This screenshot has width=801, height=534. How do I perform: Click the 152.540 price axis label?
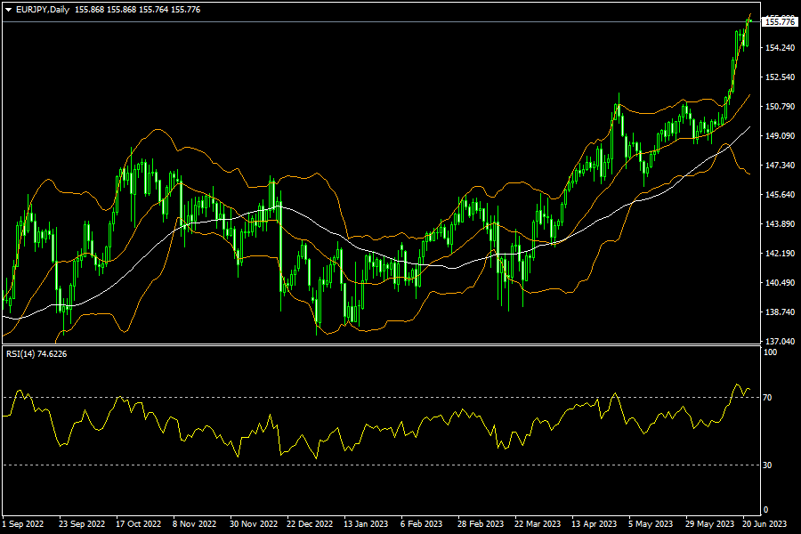click(780, 77)
